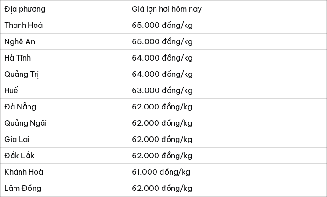
Task: Select Lâm Đồng's 62.000 đồng/kg price
Action: 162,189
